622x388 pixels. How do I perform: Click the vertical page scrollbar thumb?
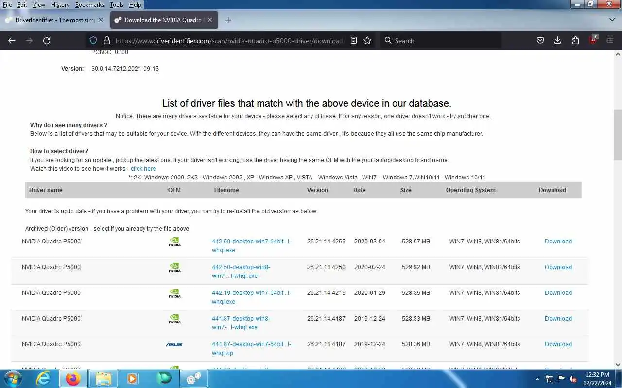click(618, 135)
